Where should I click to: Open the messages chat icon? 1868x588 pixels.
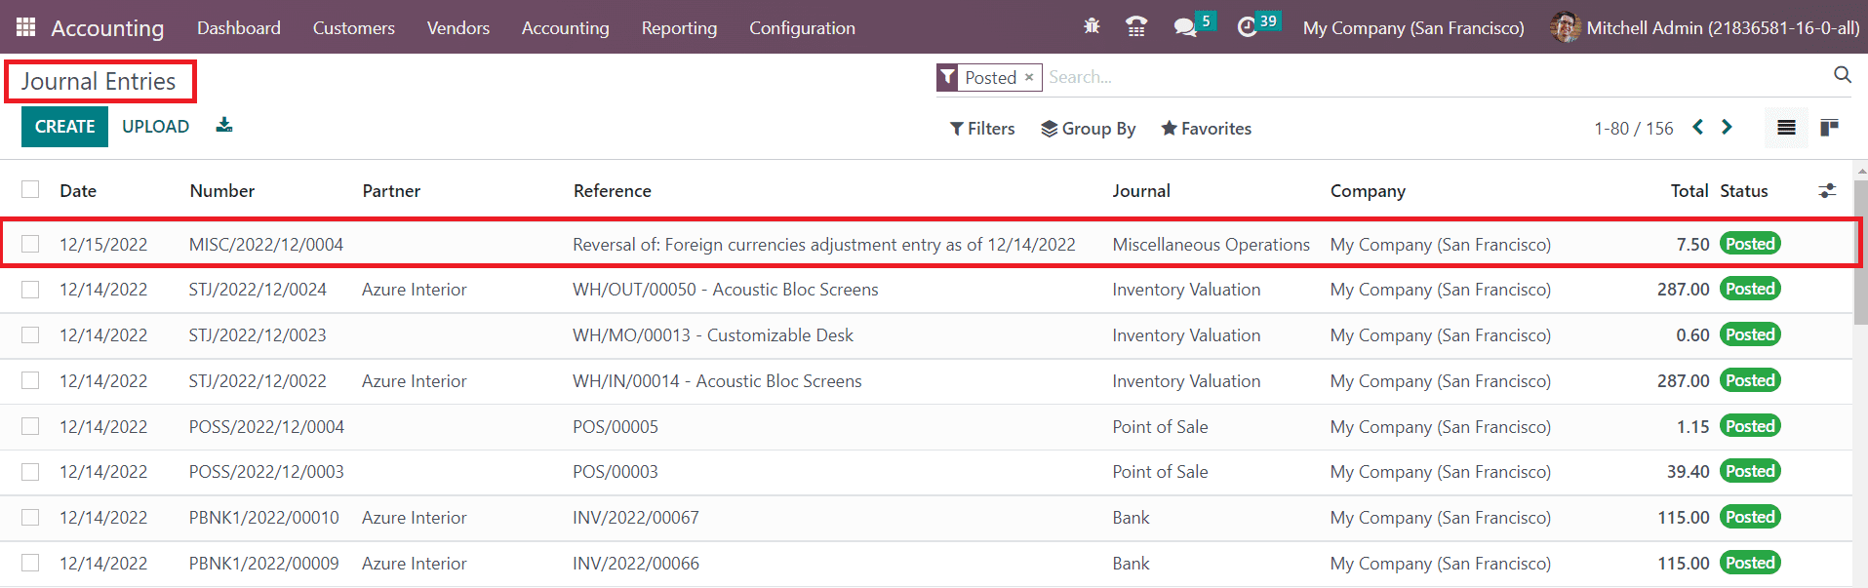pos(1185,27)
